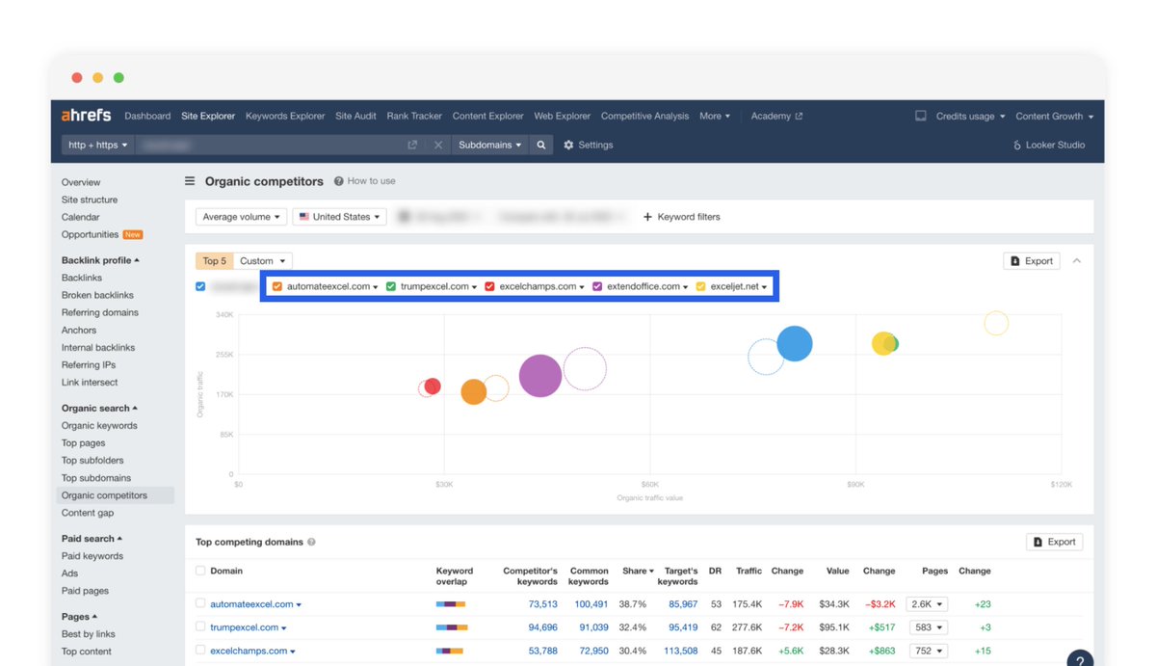Check the trumpexcel.com table row checkbox
Screen dimensions: 1156x666
tap(200, 626)
